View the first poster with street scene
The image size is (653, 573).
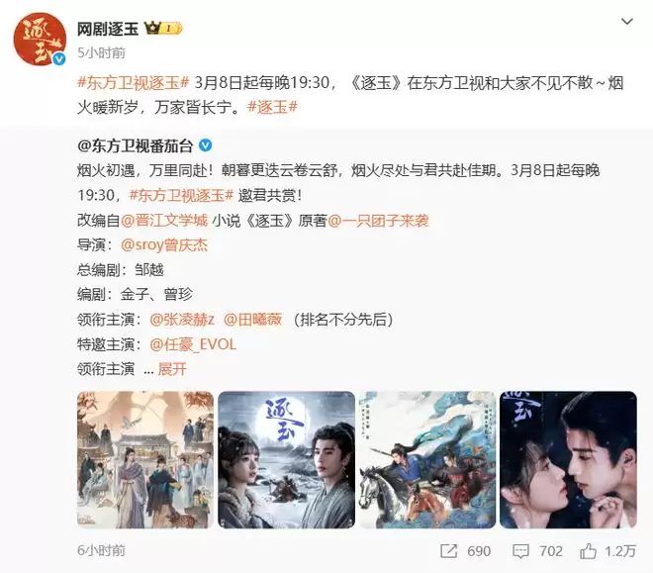[145, 460]
